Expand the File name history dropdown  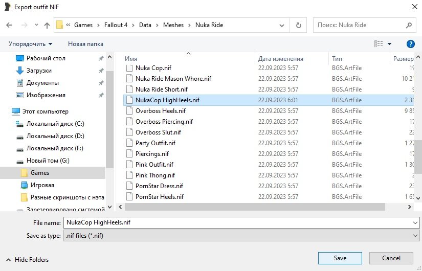tap(414, 223)
